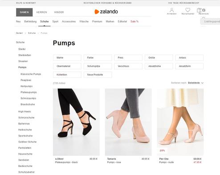The width and height of the screenshot is (220, 175).
Task: Open the Bekleidung menu item
Action: click(30, 21)
